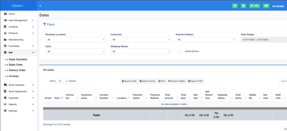Go to Delivery Order in Sell menu
This screenshot has width=287, height=131.
click(x=17, y=70)
